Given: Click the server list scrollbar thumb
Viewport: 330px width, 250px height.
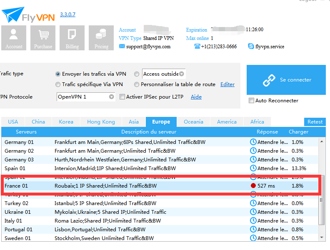Looking at the screenshot, I should (x=321, y=200).
